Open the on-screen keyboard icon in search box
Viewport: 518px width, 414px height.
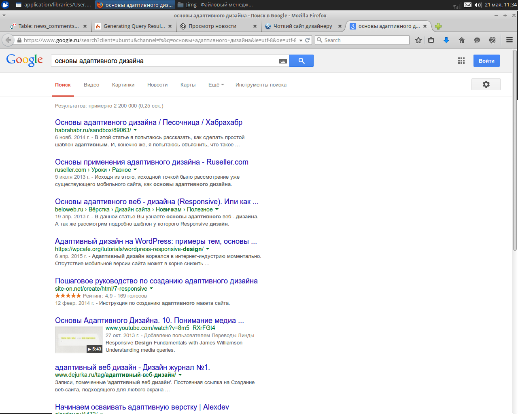(283, 61)
